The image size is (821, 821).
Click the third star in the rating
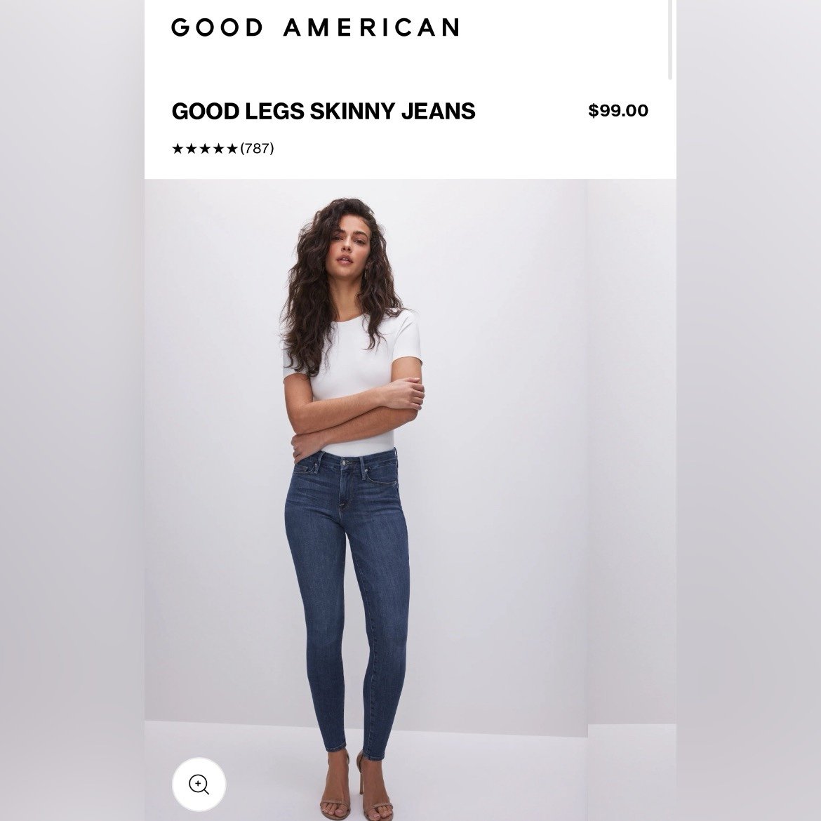(205, 149)
